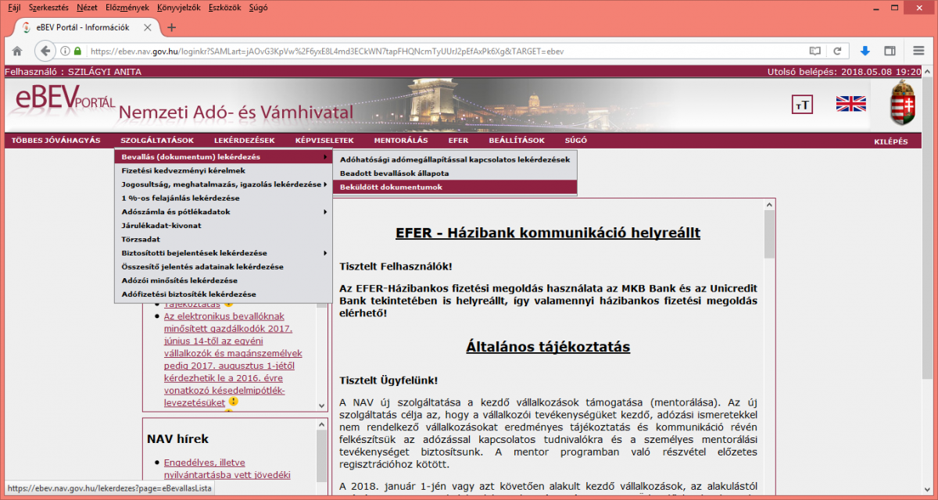Click up arrow of main content scrollbar
The width and height of the screenshot is (938, 500).
coord(769,203)
